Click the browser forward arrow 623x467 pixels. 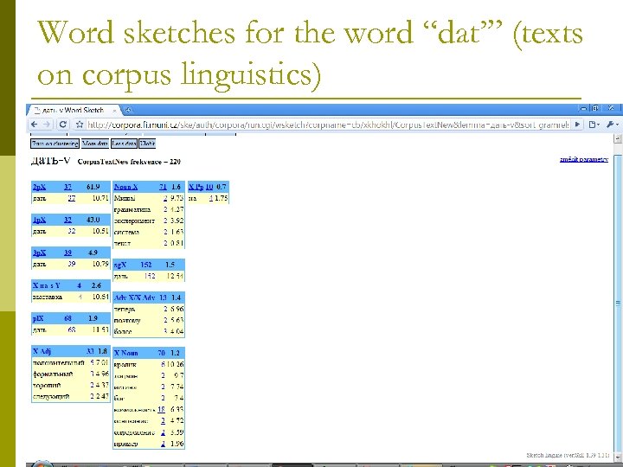(47, 125)
